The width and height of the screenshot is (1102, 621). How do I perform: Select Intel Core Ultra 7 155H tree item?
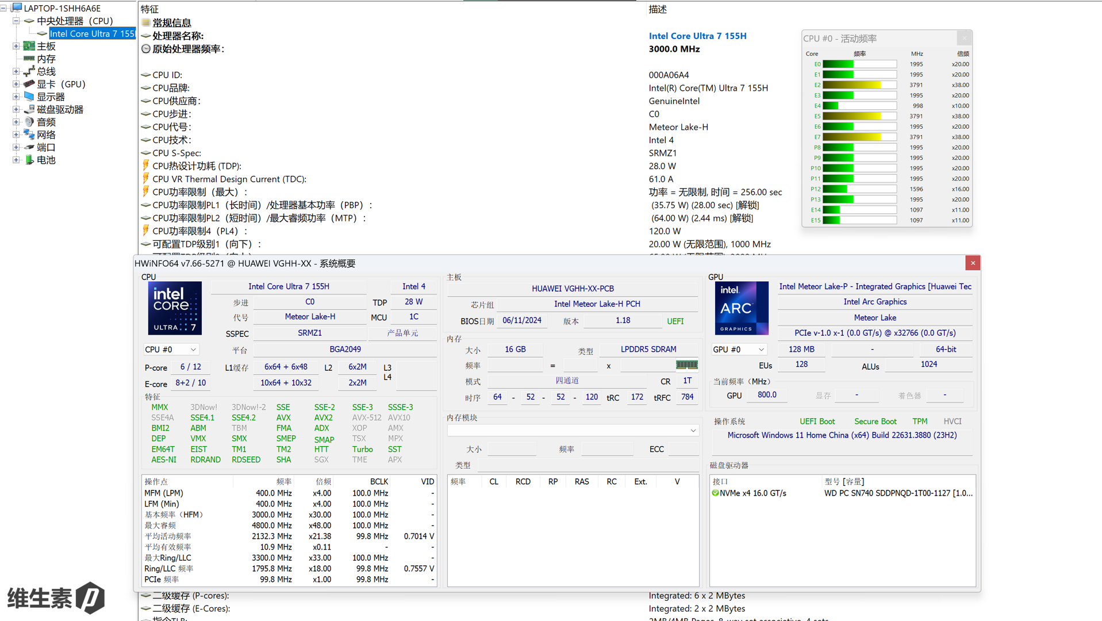(92, 33)
